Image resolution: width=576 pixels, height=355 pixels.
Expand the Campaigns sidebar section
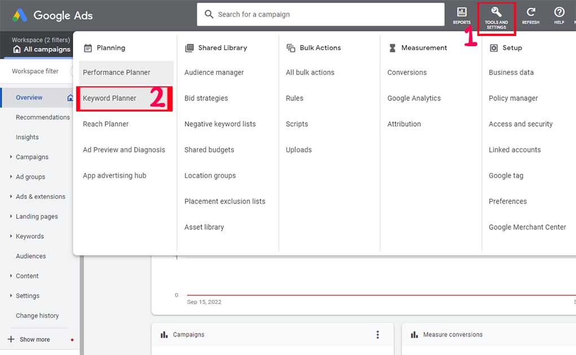pos(11,157)
